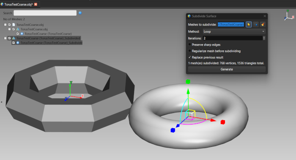Click the small left-edge panel collapse arrow
The width and height of the screenshot is (296, 160).
pos(2,102)
